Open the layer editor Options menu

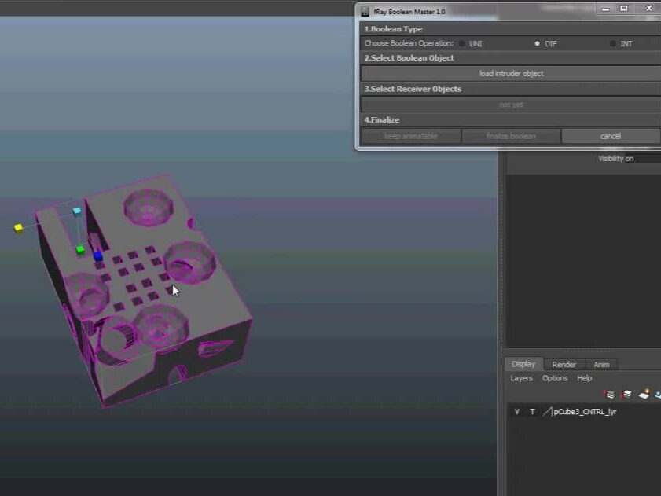[x=555, y=378]
